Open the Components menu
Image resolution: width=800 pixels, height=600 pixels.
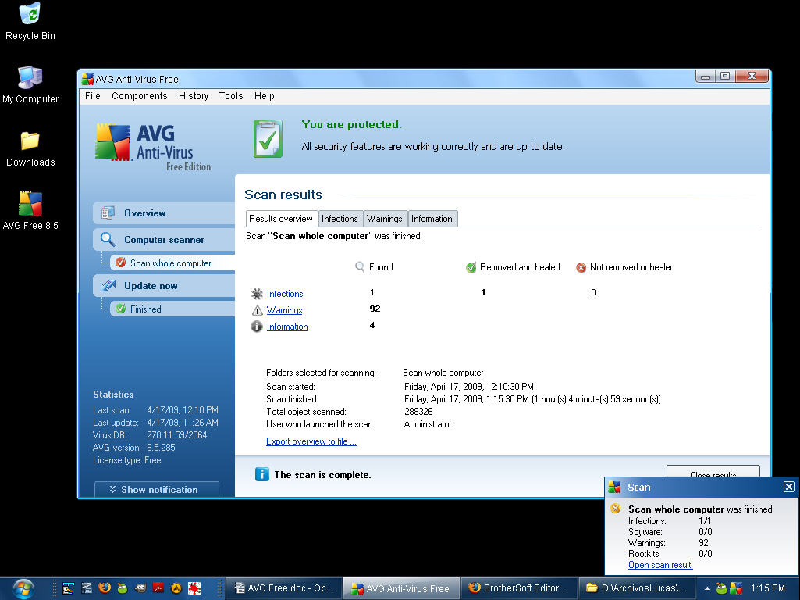(139, 96)
